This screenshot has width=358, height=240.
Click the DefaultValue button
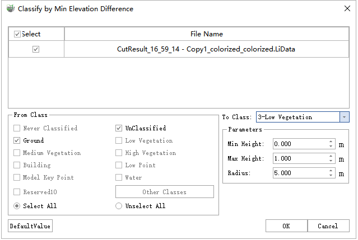click(x=30, y=226)
